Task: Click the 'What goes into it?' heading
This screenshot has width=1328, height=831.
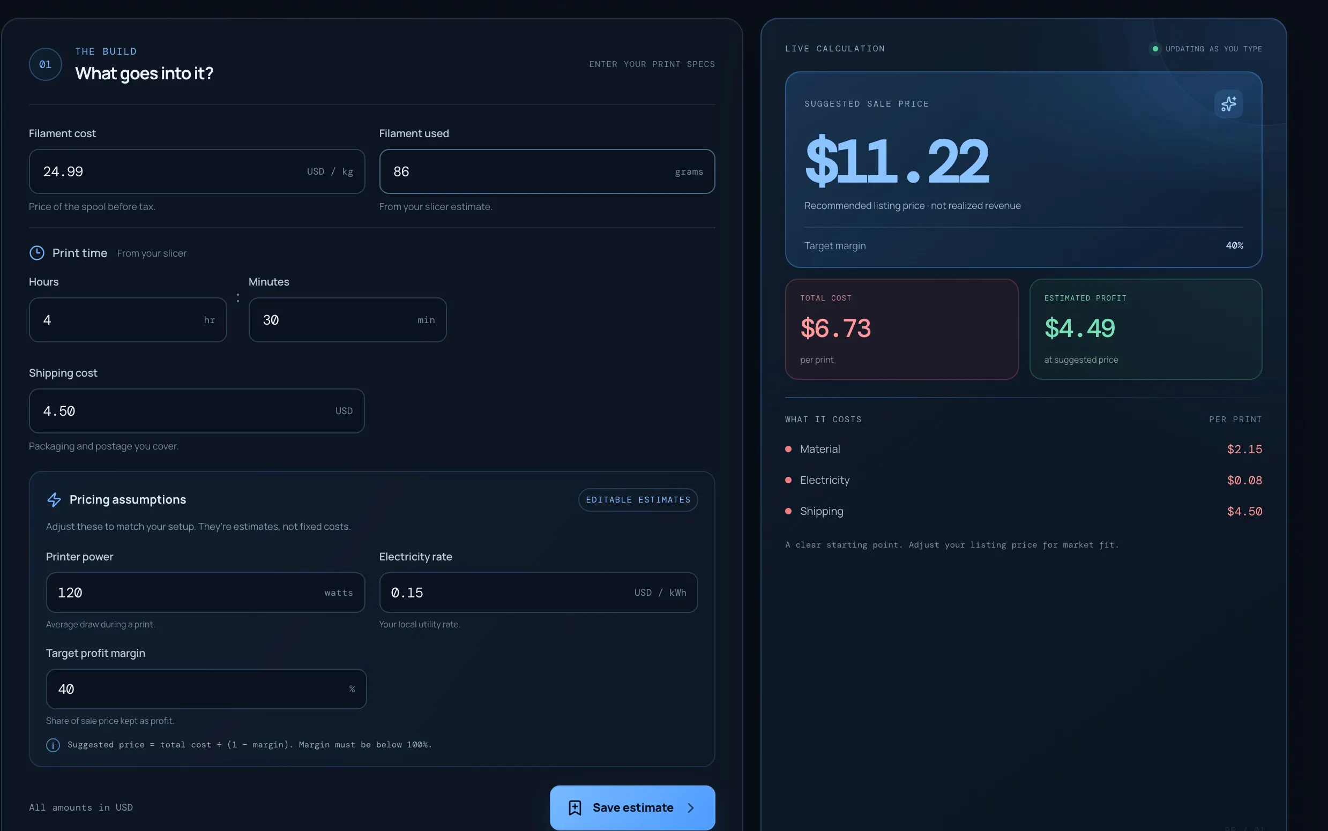Action: point(144,73)
